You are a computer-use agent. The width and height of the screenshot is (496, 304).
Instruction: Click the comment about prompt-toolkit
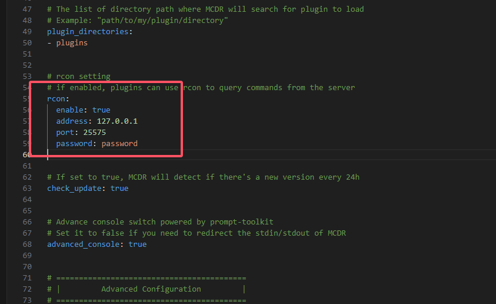[160, 222]
